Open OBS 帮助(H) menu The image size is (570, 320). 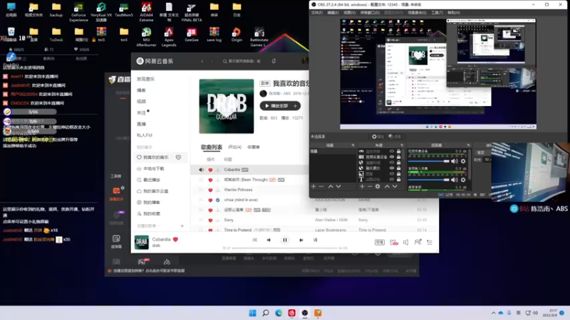(453, 13)
